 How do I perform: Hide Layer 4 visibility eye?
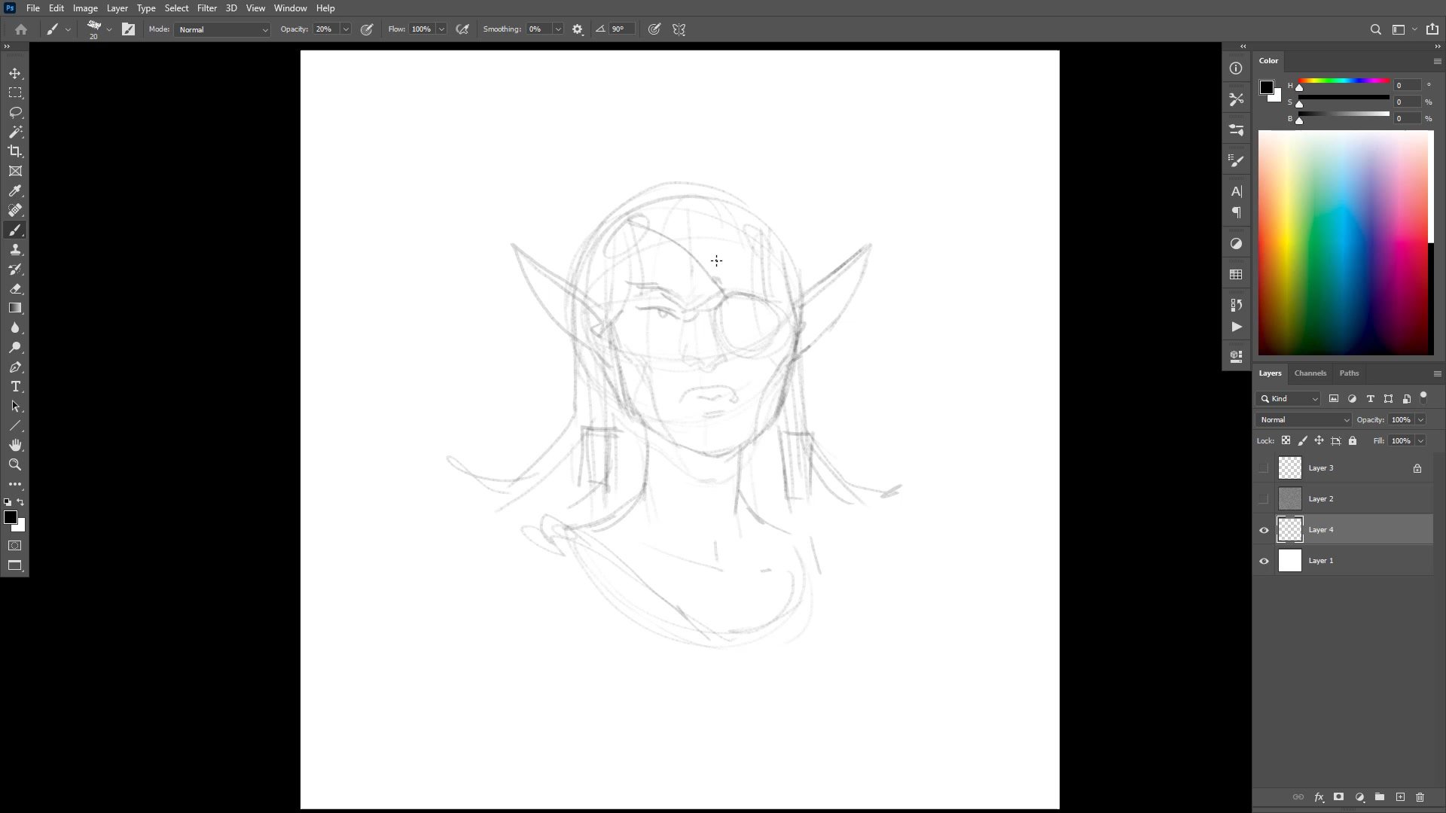[x=1264, y=530]
